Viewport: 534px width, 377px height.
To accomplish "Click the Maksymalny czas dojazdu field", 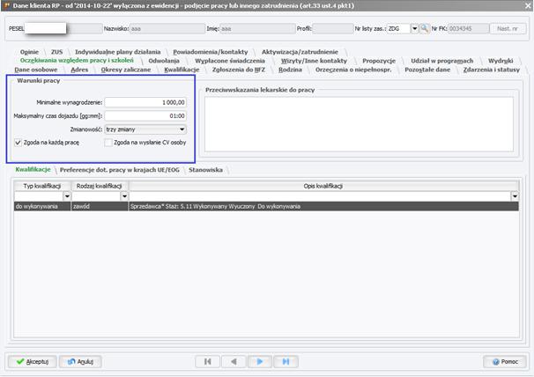I will pyautogui.click(x=145, y=116).
